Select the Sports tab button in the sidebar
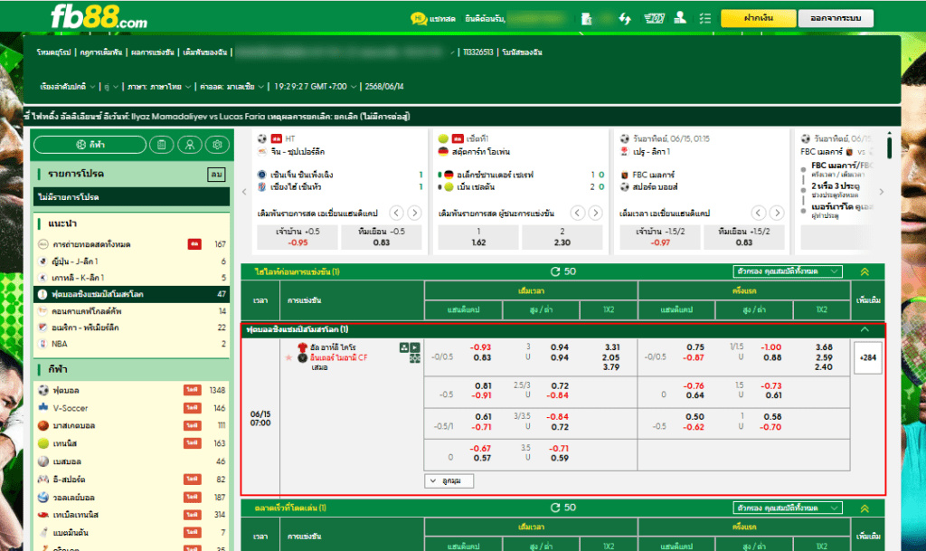This screenshot has width=926, height=551. 90,145
